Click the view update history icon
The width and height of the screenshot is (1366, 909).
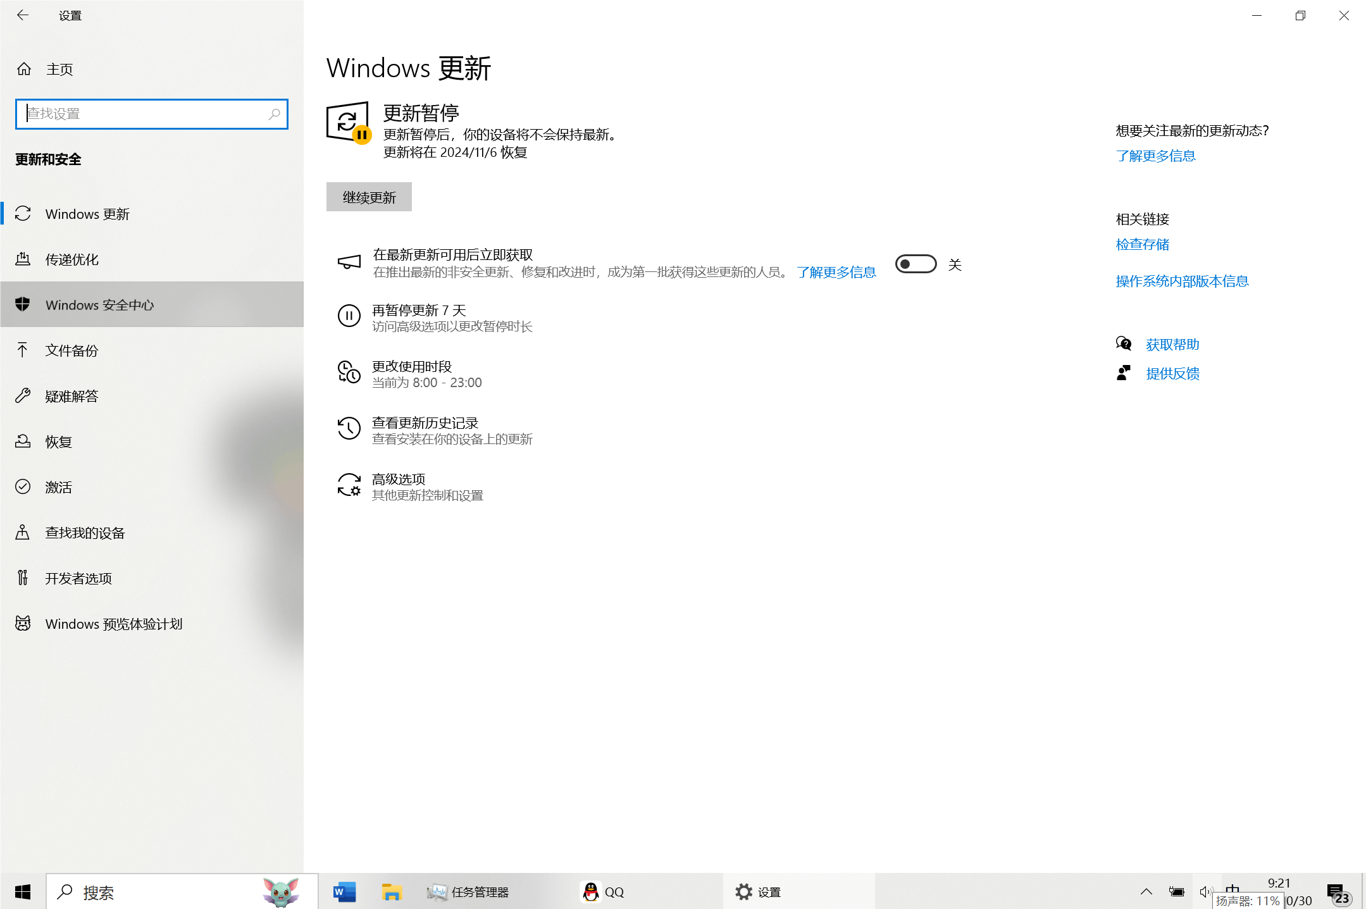click(349, 428)
